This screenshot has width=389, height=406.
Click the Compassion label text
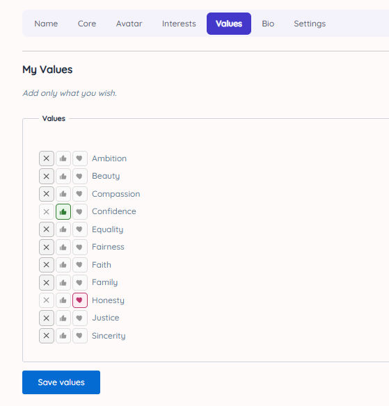tap(116, 194)
